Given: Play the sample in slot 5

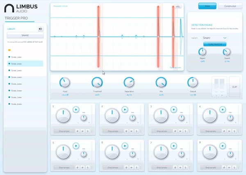Looking at the screenshot, I should (x=76, y=146).
